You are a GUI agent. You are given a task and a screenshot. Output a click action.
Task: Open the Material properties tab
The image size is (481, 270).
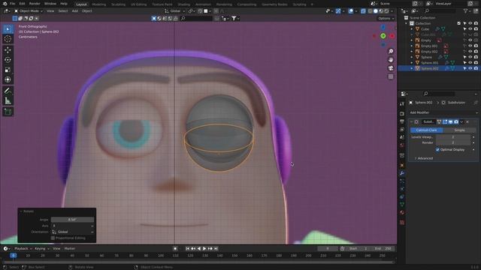click(x=402, y=213)
